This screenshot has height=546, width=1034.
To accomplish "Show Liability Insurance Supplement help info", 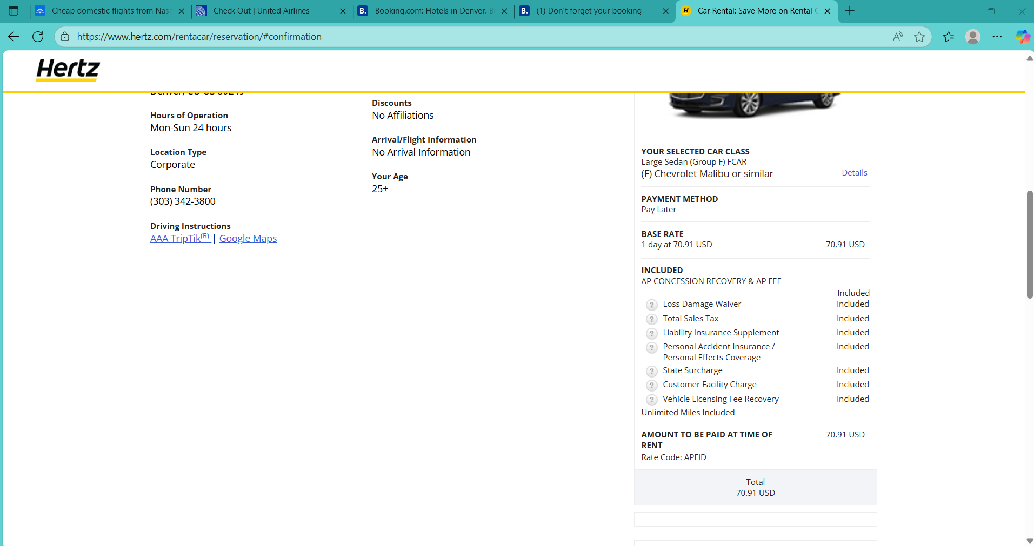I will pos(652,333).
